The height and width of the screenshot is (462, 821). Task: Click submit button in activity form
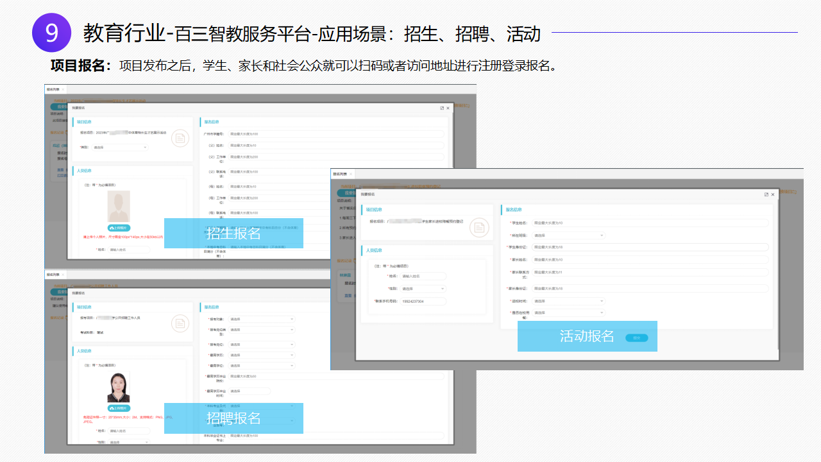click(636, 338)
